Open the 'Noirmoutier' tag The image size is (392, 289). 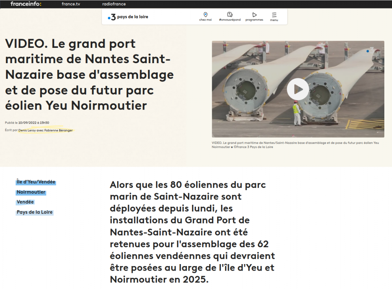pyautogui.click(x=31, y=192)
